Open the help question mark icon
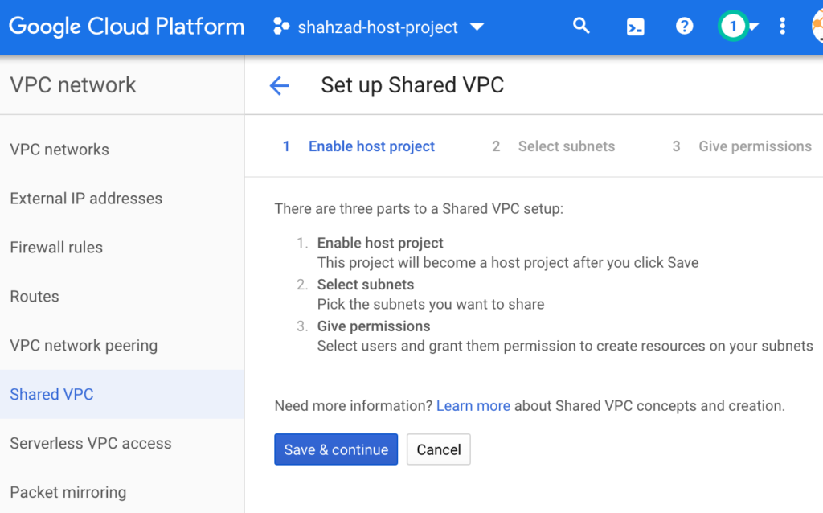The image size is (823, 513). coord(684,26)
